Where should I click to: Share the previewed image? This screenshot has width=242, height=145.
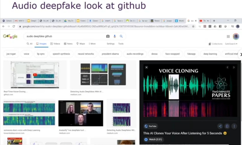pos(220,126)
